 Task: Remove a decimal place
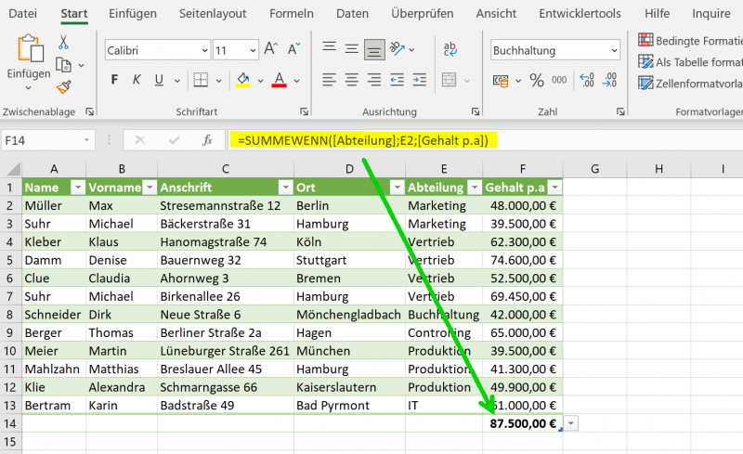[x=610, y=80]
